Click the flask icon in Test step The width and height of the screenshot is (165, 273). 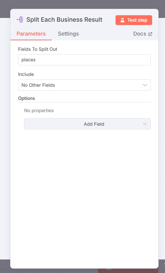[x=123, y=20]
